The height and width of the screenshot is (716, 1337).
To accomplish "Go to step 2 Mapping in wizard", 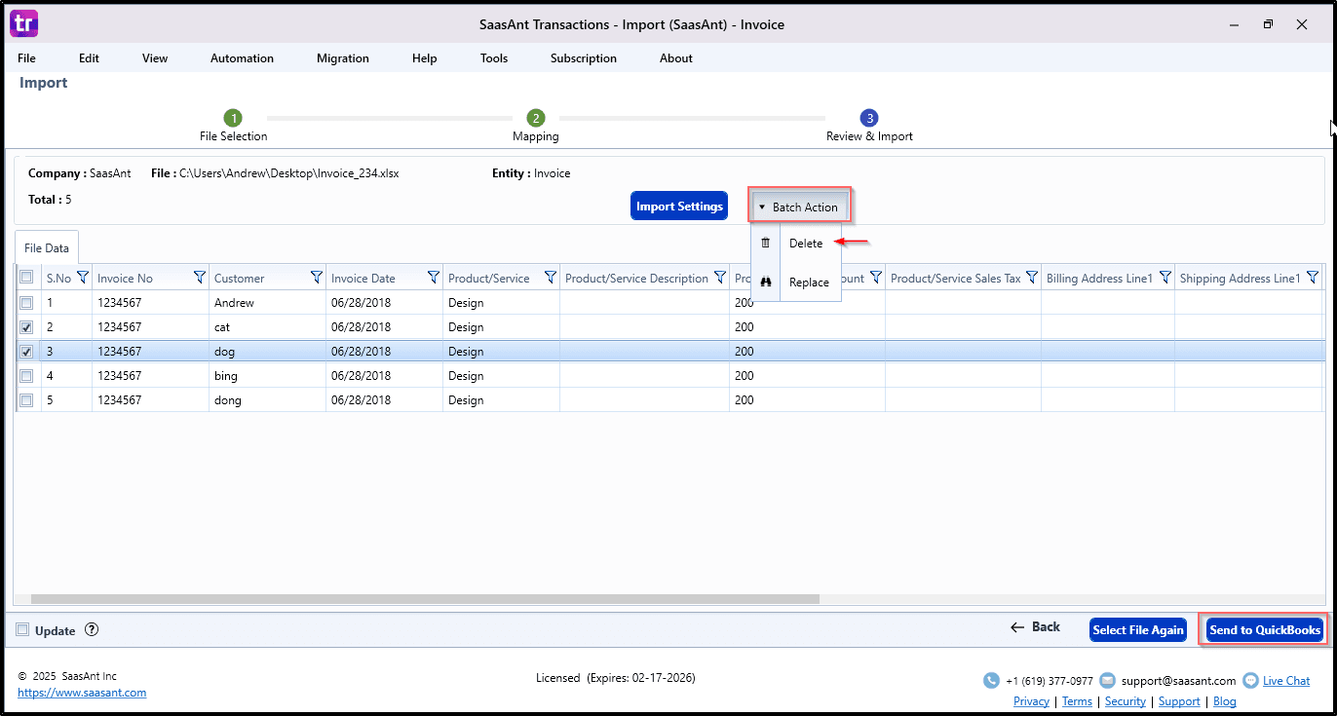I will point(536,118).
